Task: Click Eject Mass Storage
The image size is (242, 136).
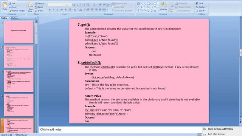Action: coord(216,134)
